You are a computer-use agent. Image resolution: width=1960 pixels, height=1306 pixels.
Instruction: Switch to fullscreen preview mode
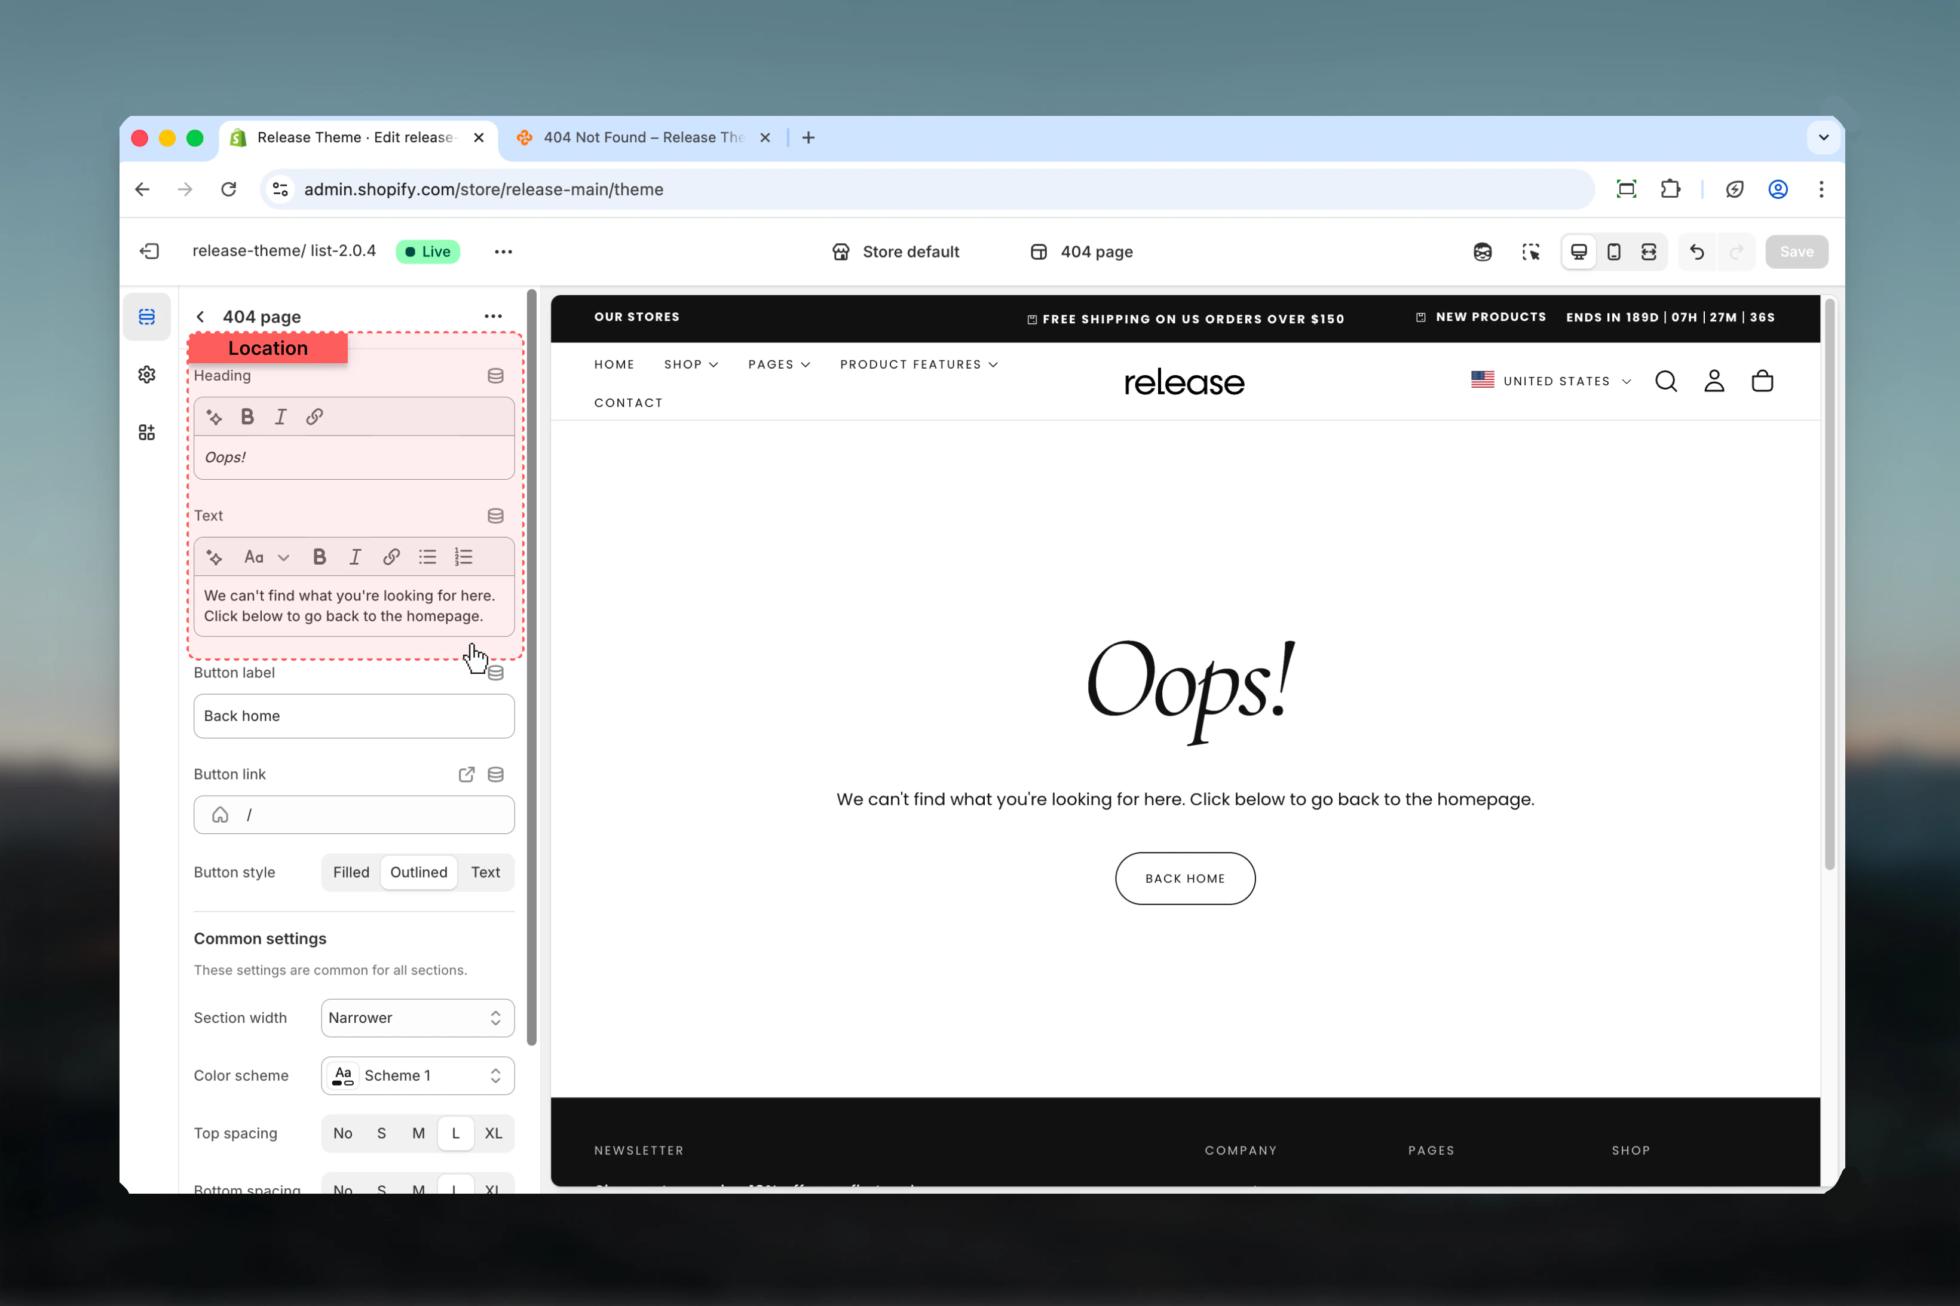click(1649, 252)
